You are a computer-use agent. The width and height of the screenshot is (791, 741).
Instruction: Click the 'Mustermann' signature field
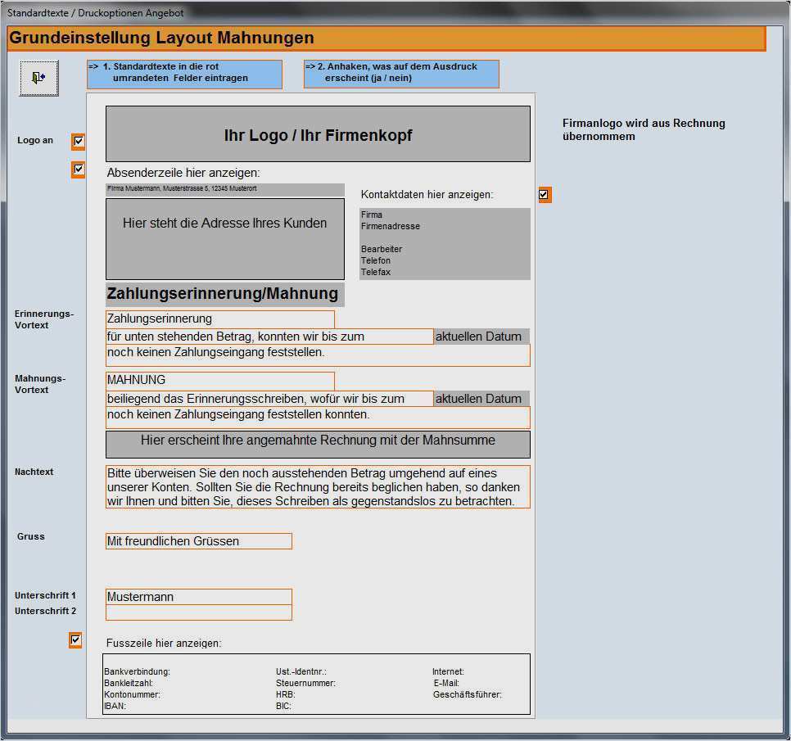point(198,597)
